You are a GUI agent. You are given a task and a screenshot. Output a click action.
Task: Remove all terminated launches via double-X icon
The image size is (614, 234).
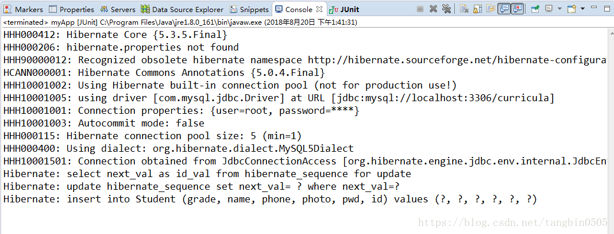tap(446, 9)
